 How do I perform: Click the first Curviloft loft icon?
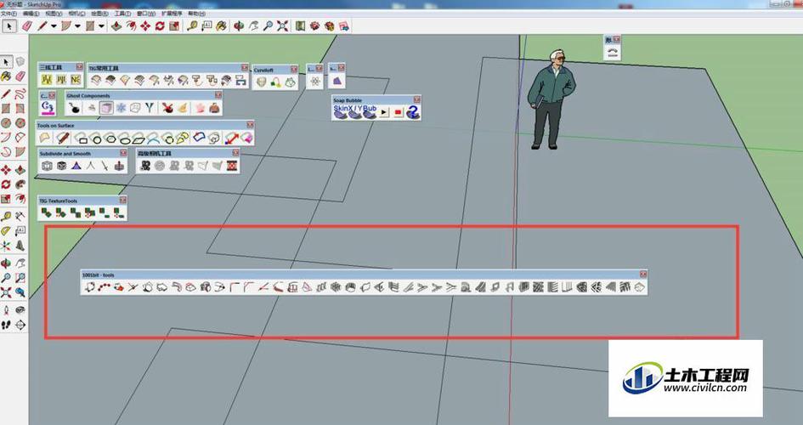(261, 82)
